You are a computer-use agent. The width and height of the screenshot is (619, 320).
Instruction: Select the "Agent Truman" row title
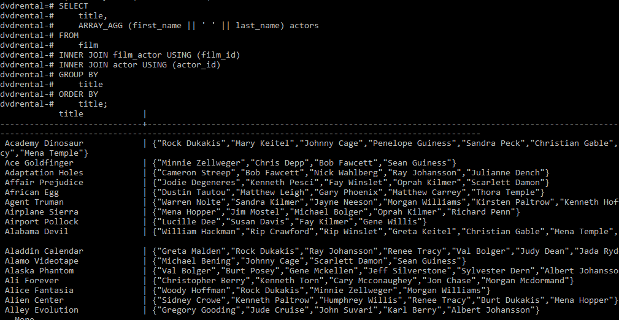pyautogui.click(x=34, y=202)
